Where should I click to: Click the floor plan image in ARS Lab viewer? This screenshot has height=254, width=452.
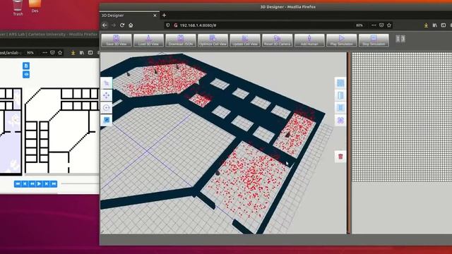pos(49,131)
